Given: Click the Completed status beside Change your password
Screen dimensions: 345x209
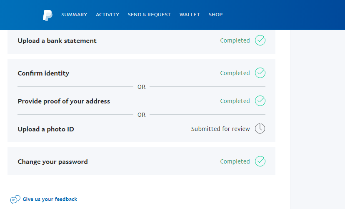Looking at the screenshot, I should click(235, 161).
